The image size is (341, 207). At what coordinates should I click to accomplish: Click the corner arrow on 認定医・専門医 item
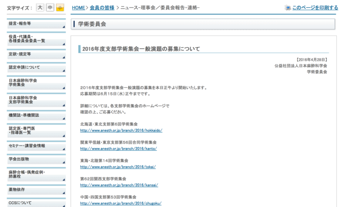click(64, 136)
